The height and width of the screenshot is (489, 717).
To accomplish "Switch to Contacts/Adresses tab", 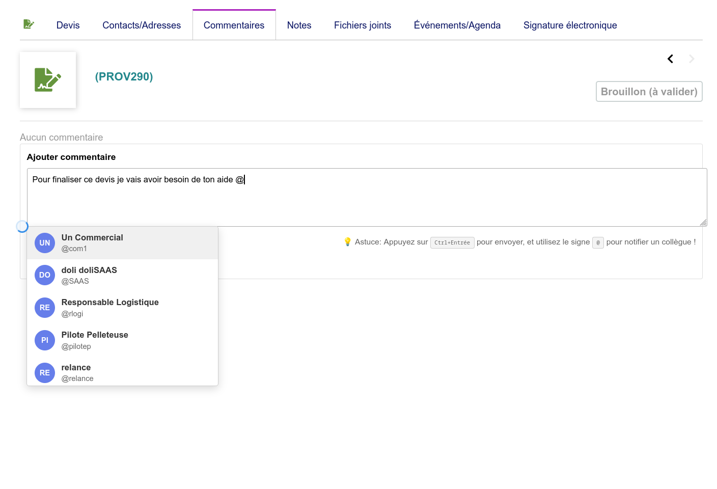I will [x=142, y=25].
